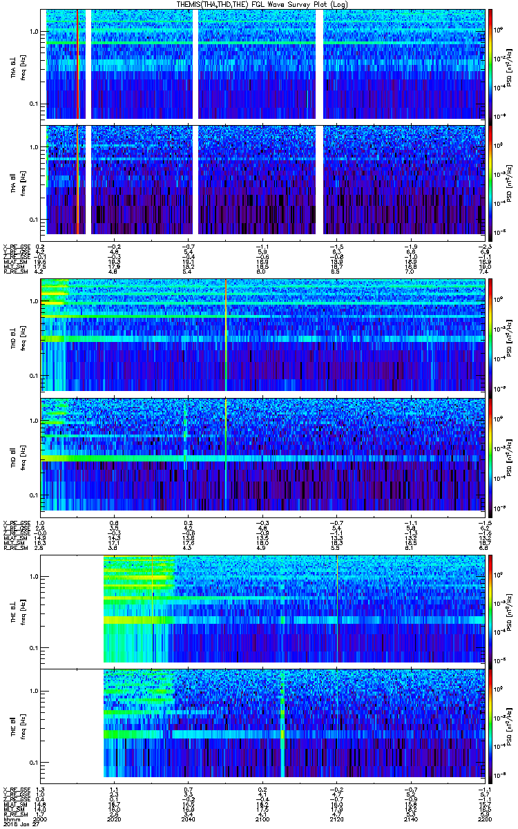Click the '0.1' frequency tick of THA B⊥ panel
The image size is (518, 829).
(x=35, y=104)
